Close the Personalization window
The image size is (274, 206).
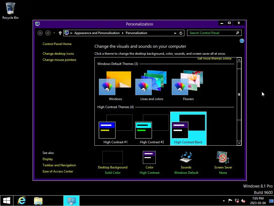point(239,23)
